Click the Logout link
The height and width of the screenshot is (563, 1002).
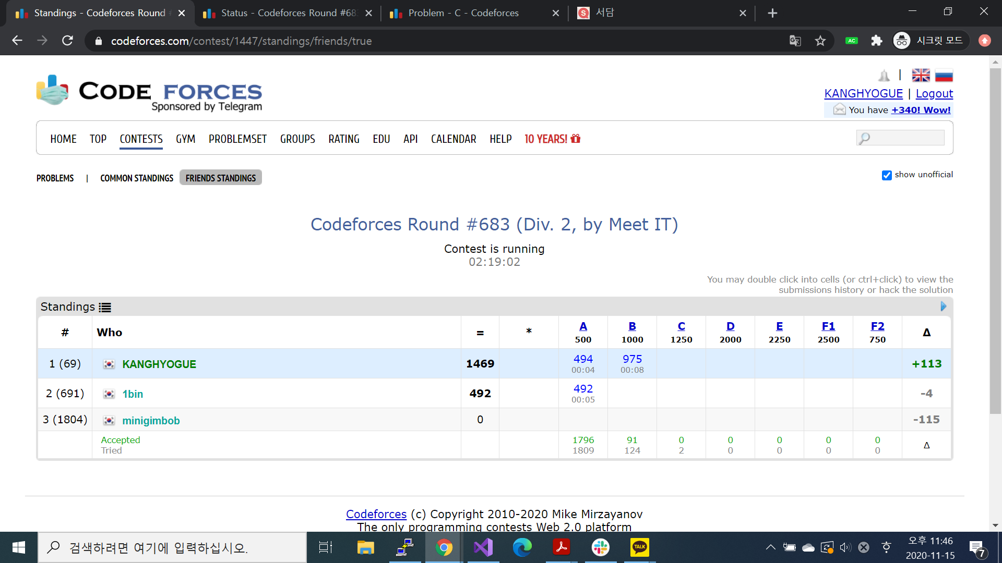(x=934, y=94)
